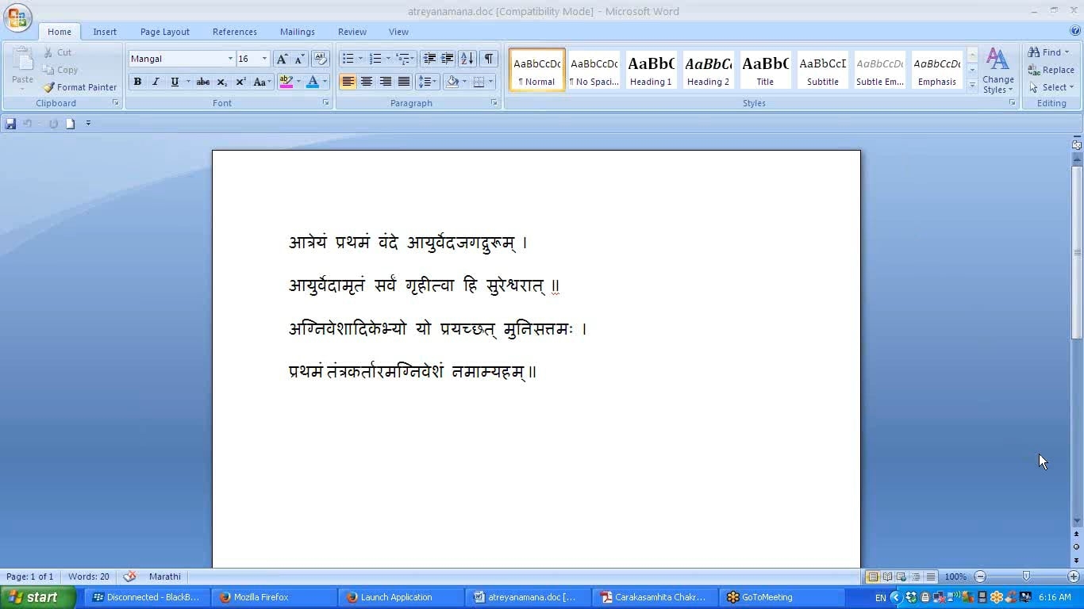Open Mozilla Firefox from the taskbar
The height and width of the screenshot is (609, 1084).
[253, 597]
